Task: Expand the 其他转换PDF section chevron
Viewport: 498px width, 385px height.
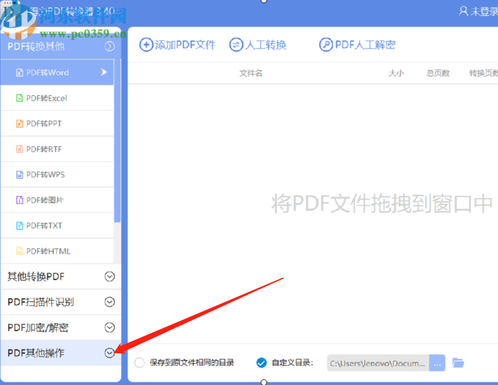Action: 109,276
